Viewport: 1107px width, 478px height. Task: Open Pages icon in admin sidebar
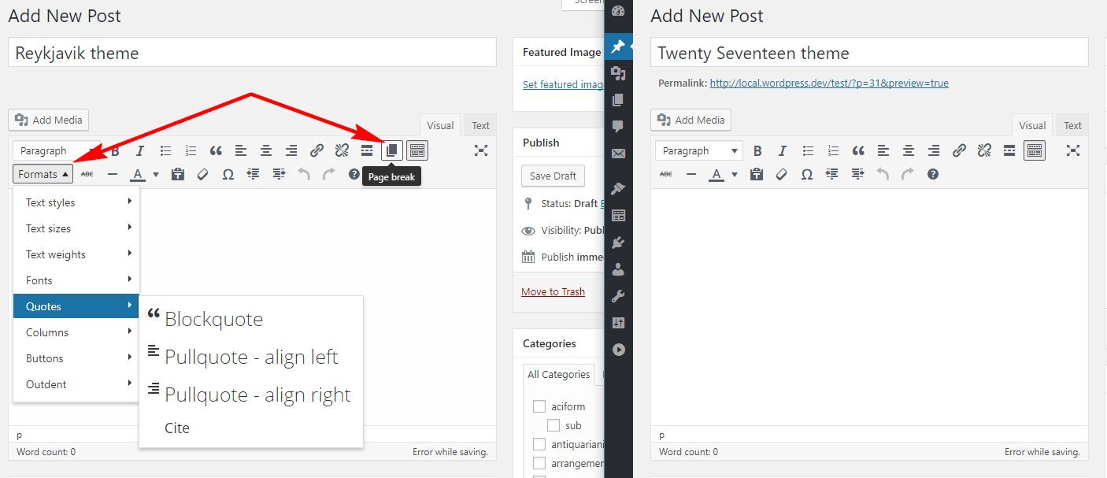pyautogui.click(x=618, y=100)
